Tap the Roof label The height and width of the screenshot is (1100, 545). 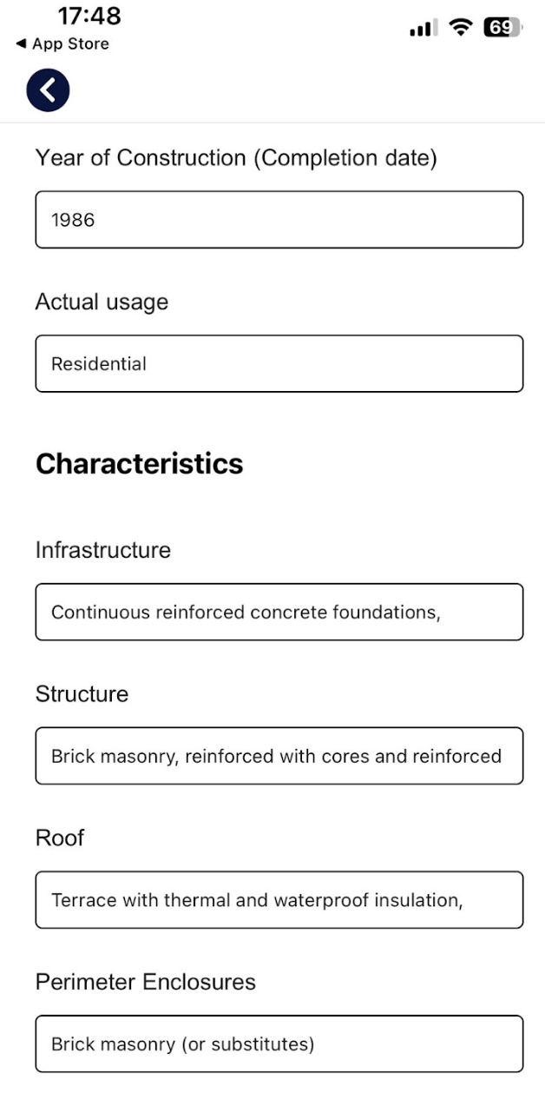click(x=60, y=838)
